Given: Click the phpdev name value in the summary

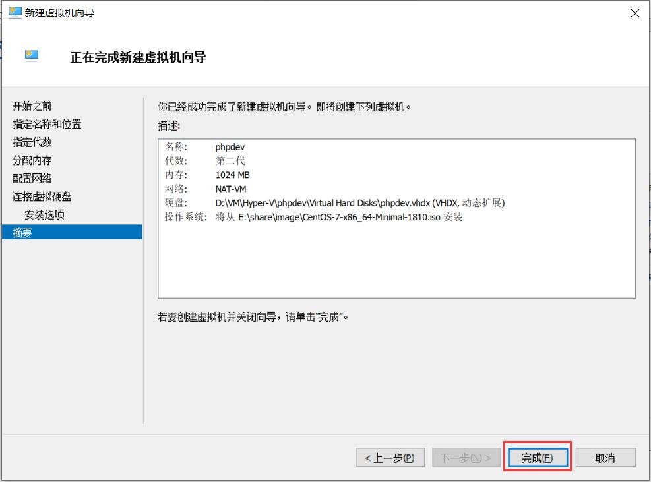Looking at the screenshot, I should click(229, 148).
